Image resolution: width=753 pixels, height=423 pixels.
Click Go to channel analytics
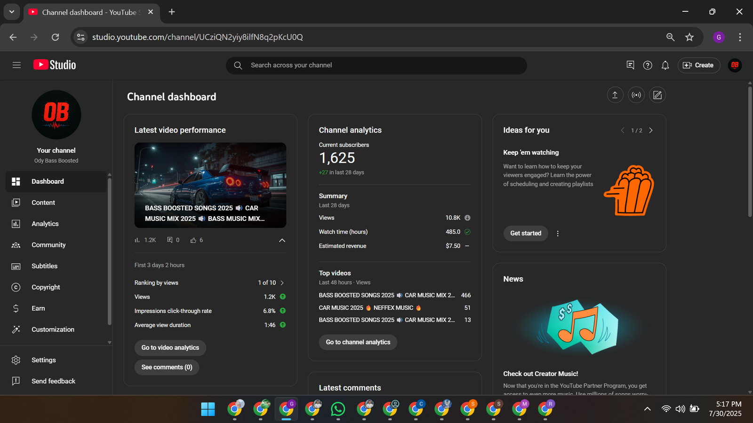(358, 342)
